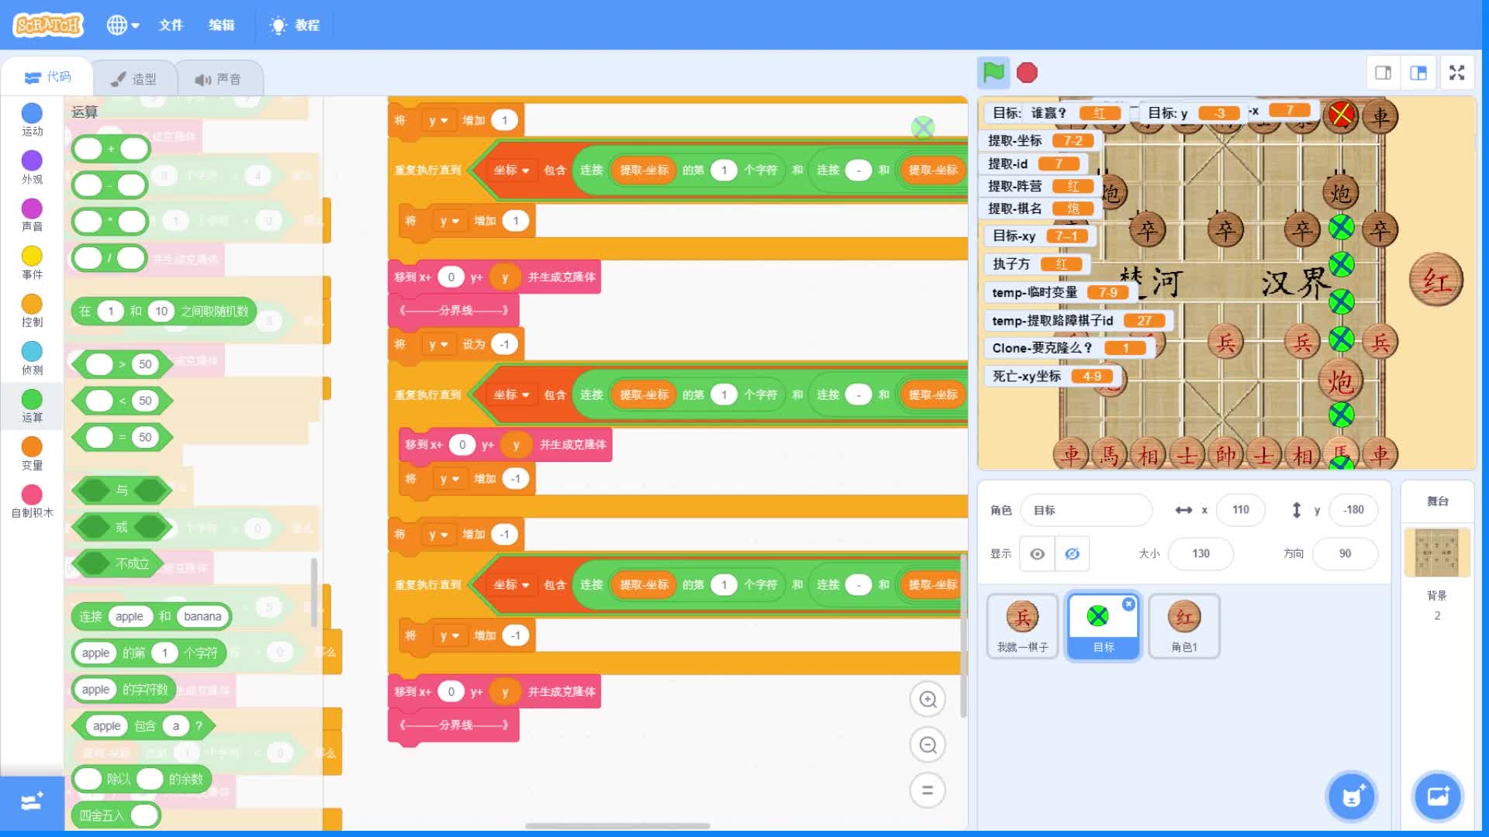1489x837 pixels.
Task: Click the 四舍五入 block
Action: [x=116, y=815]
